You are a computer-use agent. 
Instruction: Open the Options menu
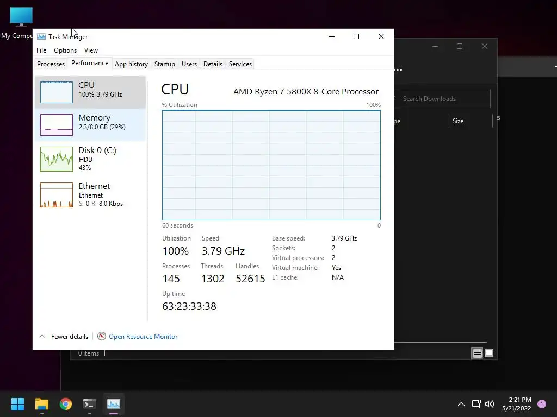[65, 50]
